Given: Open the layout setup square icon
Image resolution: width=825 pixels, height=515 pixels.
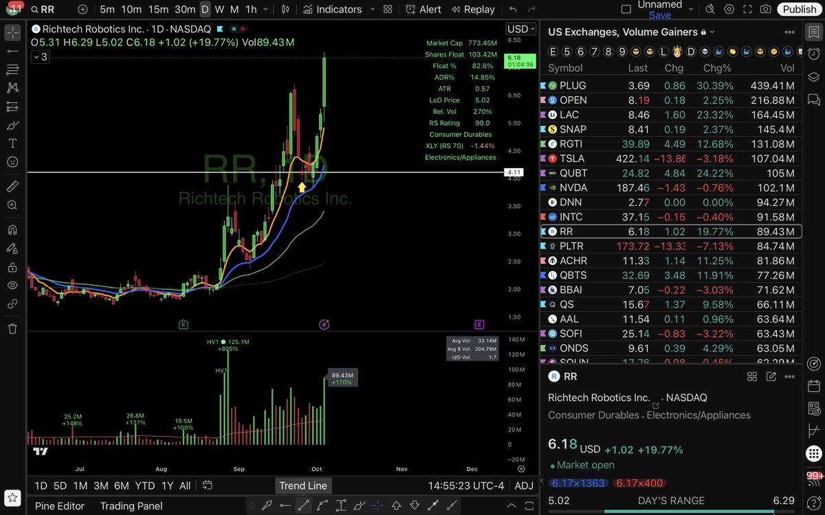Looking at the screenshot, I should (626, 10).
